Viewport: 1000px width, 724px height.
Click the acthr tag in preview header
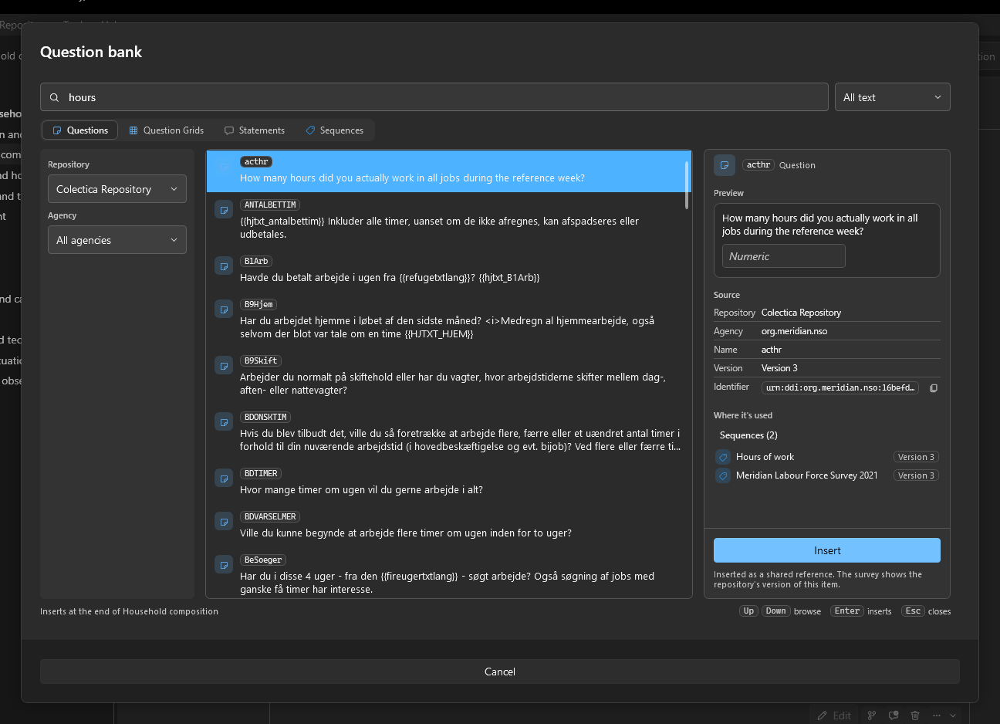(x=758, y=165)
